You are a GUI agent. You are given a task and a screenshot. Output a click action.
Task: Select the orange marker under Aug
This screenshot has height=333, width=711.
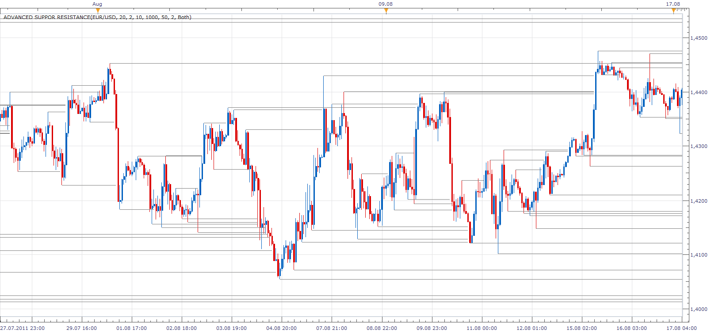tap(98, 11)
